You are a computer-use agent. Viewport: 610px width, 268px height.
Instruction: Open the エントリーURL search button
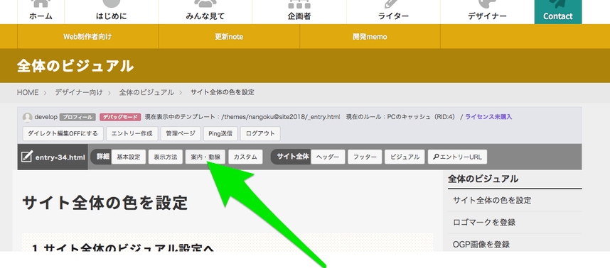458,157
